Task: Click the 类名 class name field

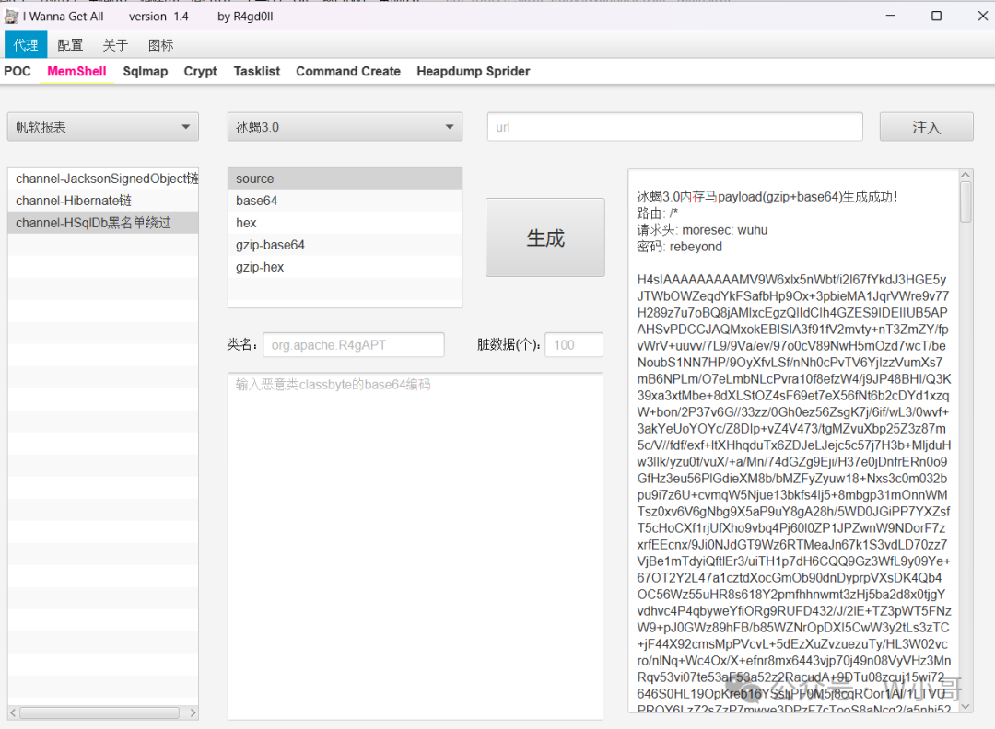Action: point(354,345)
